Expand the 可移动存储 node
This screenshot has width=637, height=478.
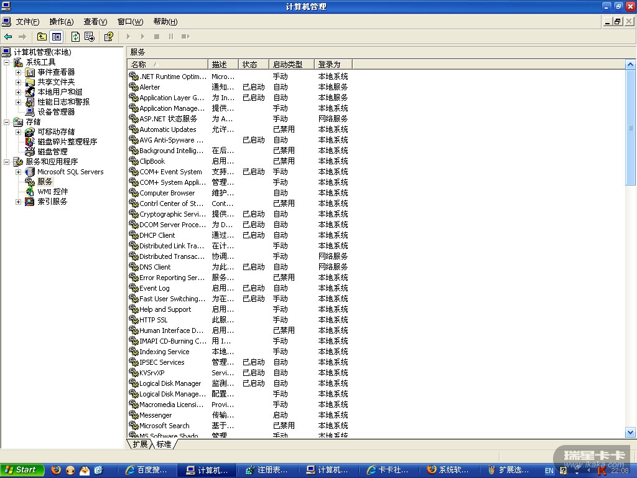tap(18, 132)
